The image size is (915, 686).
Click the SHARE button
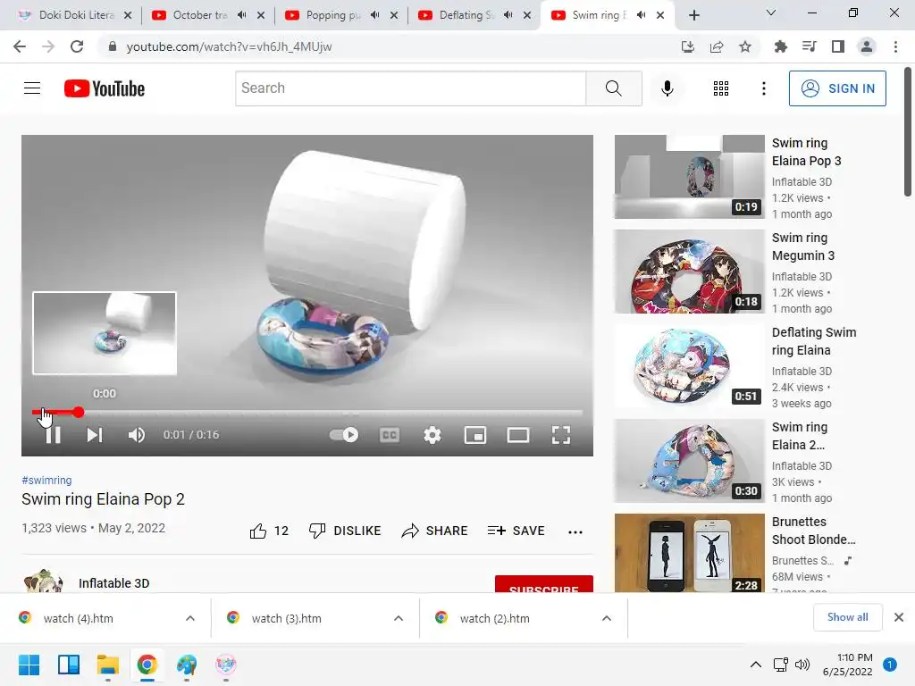[x=435, y=531]
